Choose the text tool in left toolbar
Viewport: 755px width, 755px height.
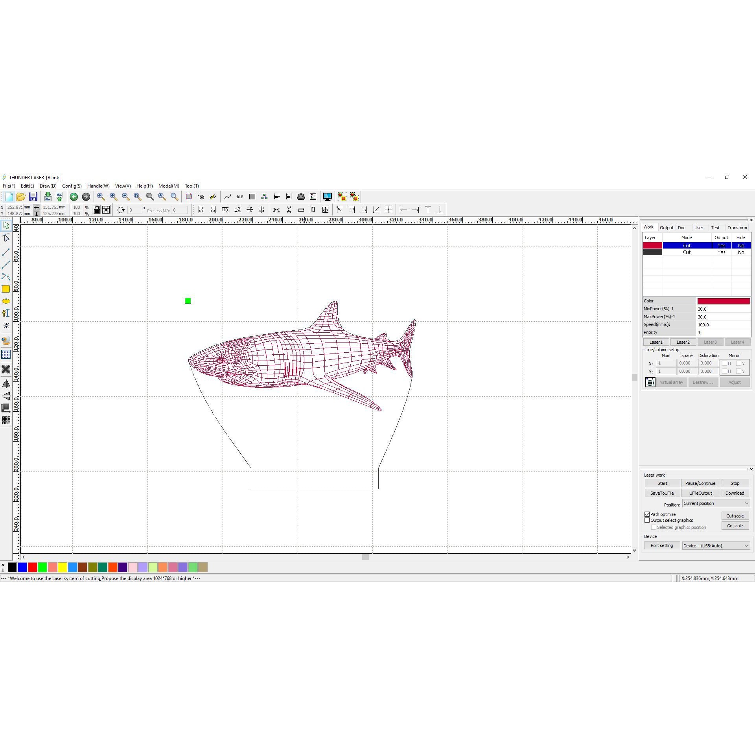click(x=6, y=313)
